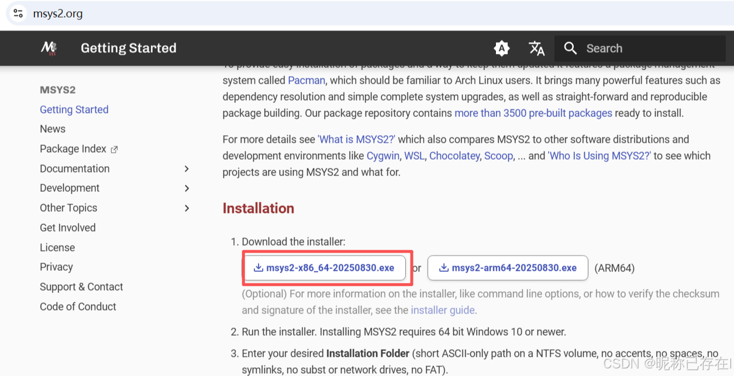Open site information icon in address bar
Viewport: 734px width, 376px height.
(18, 13)
